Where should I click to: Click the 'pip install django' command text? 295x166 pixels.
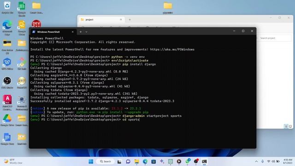coord(139,64)
